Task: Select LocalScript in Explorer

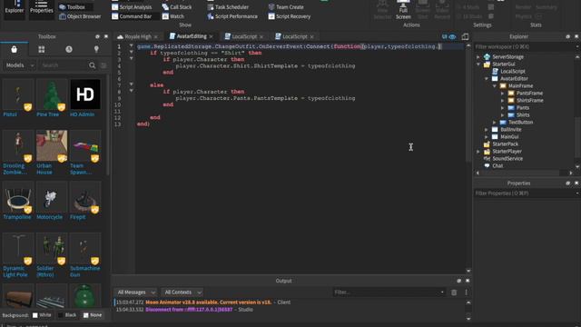Action: click(508, 72)
